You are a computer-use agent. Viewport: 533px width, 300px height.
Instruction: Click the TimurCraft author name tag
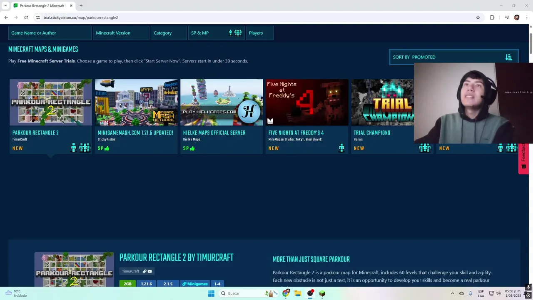pos(130,271)
